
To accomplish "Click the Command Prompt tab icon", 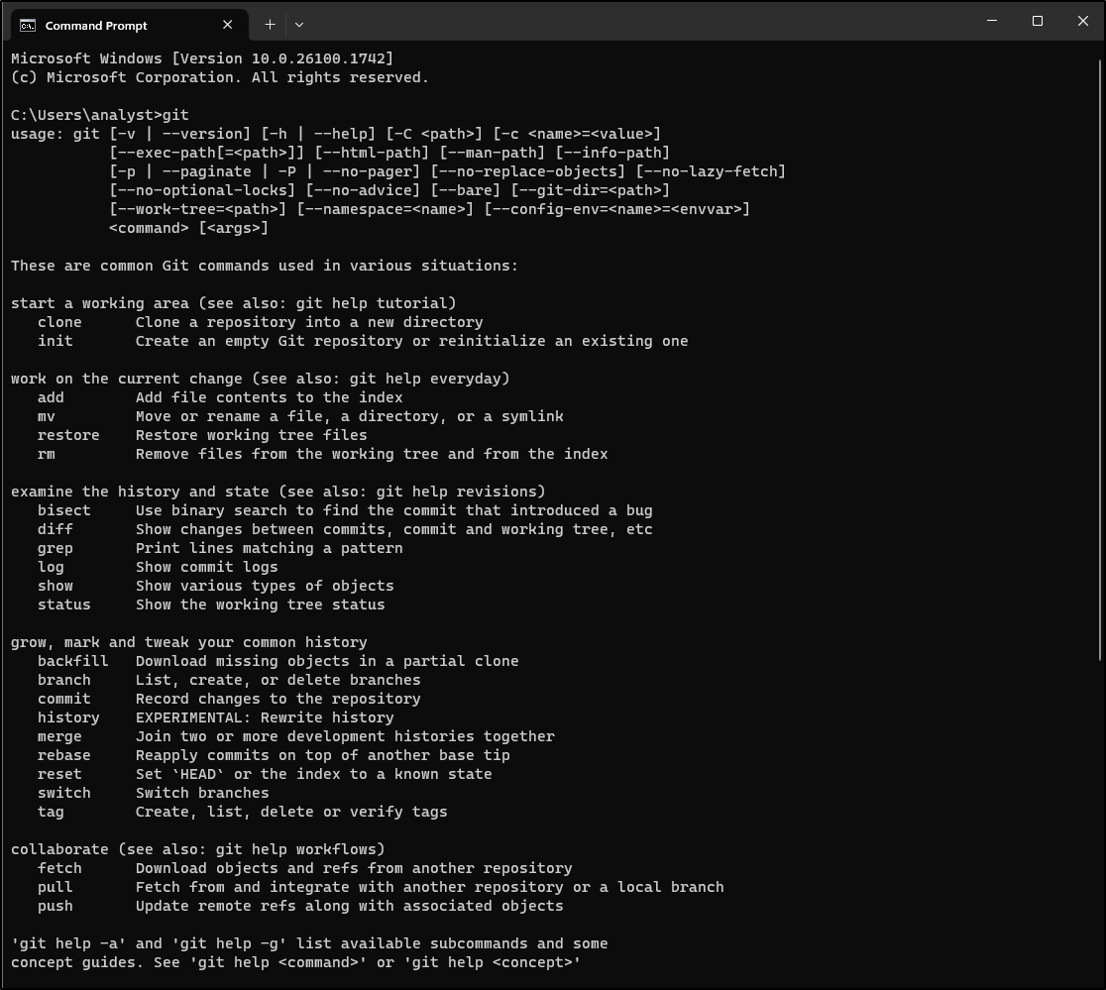I will point(28,26).
